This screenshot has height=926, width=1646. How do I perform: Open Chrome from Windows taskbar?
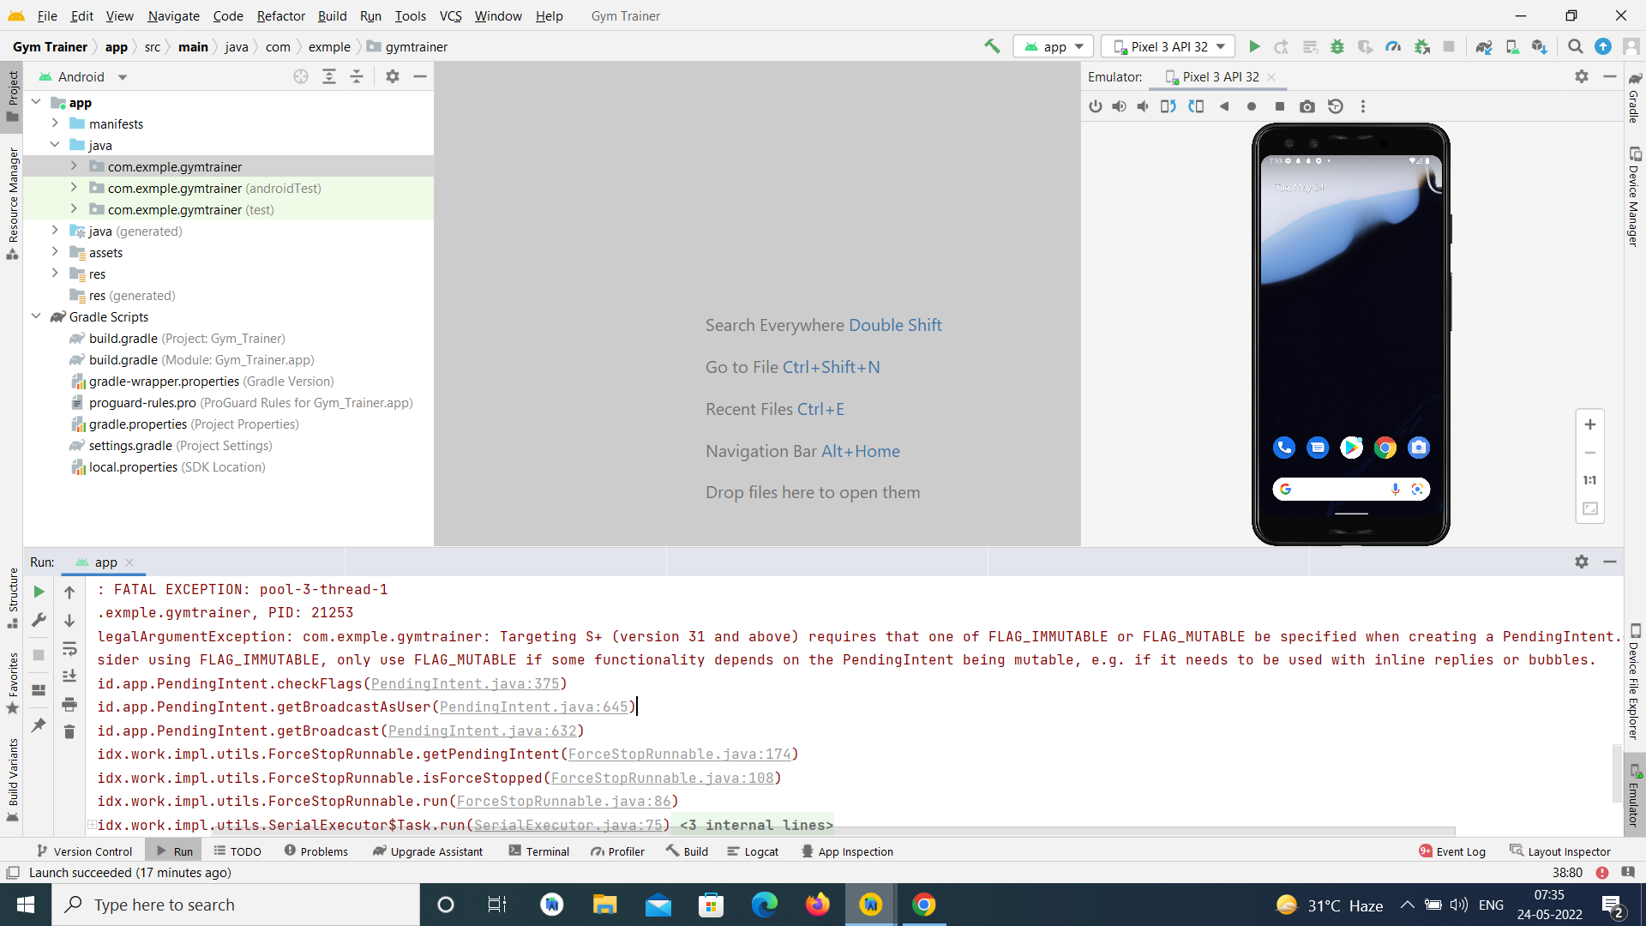[x=923, y=905]
